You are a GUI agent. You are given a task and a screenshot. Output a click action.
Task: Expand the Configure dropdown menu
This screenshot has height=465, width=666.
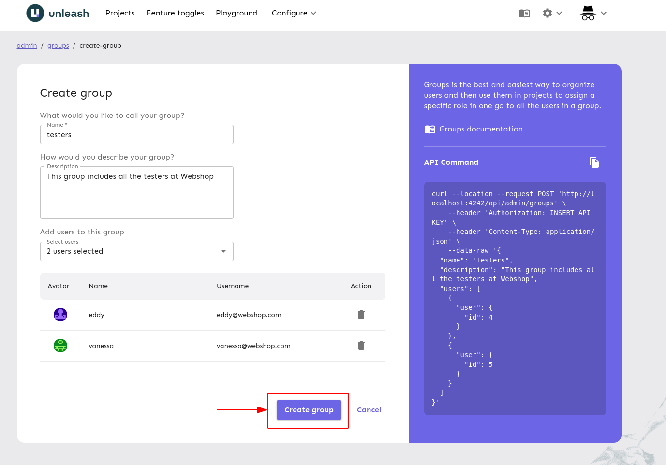tap(294, 13)
